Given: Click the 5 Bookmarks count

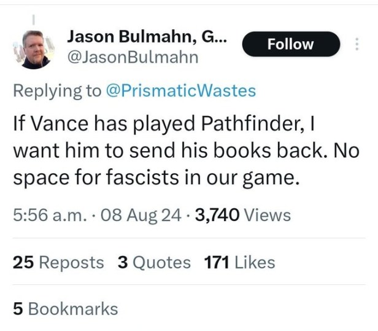Looking at the screenshot, I should click(65, 308).
